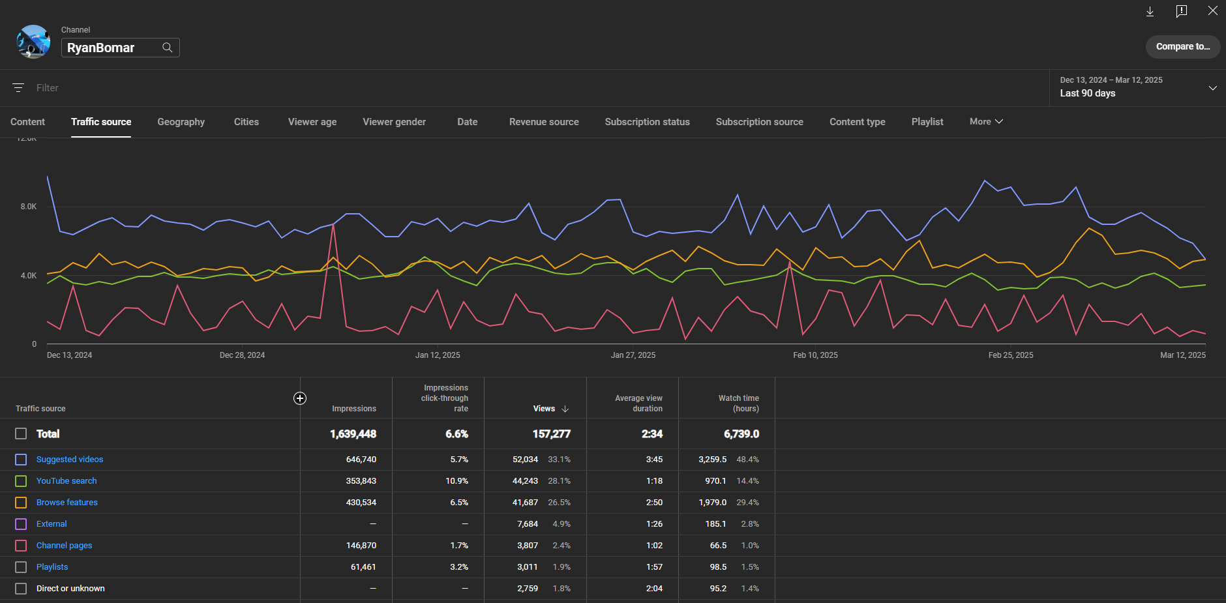The width and height of the screenshot is (1226, 603).
Task: Click the Traffic source column header
Action: [x=40, y=409]
